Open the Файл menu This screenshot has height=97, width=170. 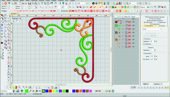[x=3, y=1]
